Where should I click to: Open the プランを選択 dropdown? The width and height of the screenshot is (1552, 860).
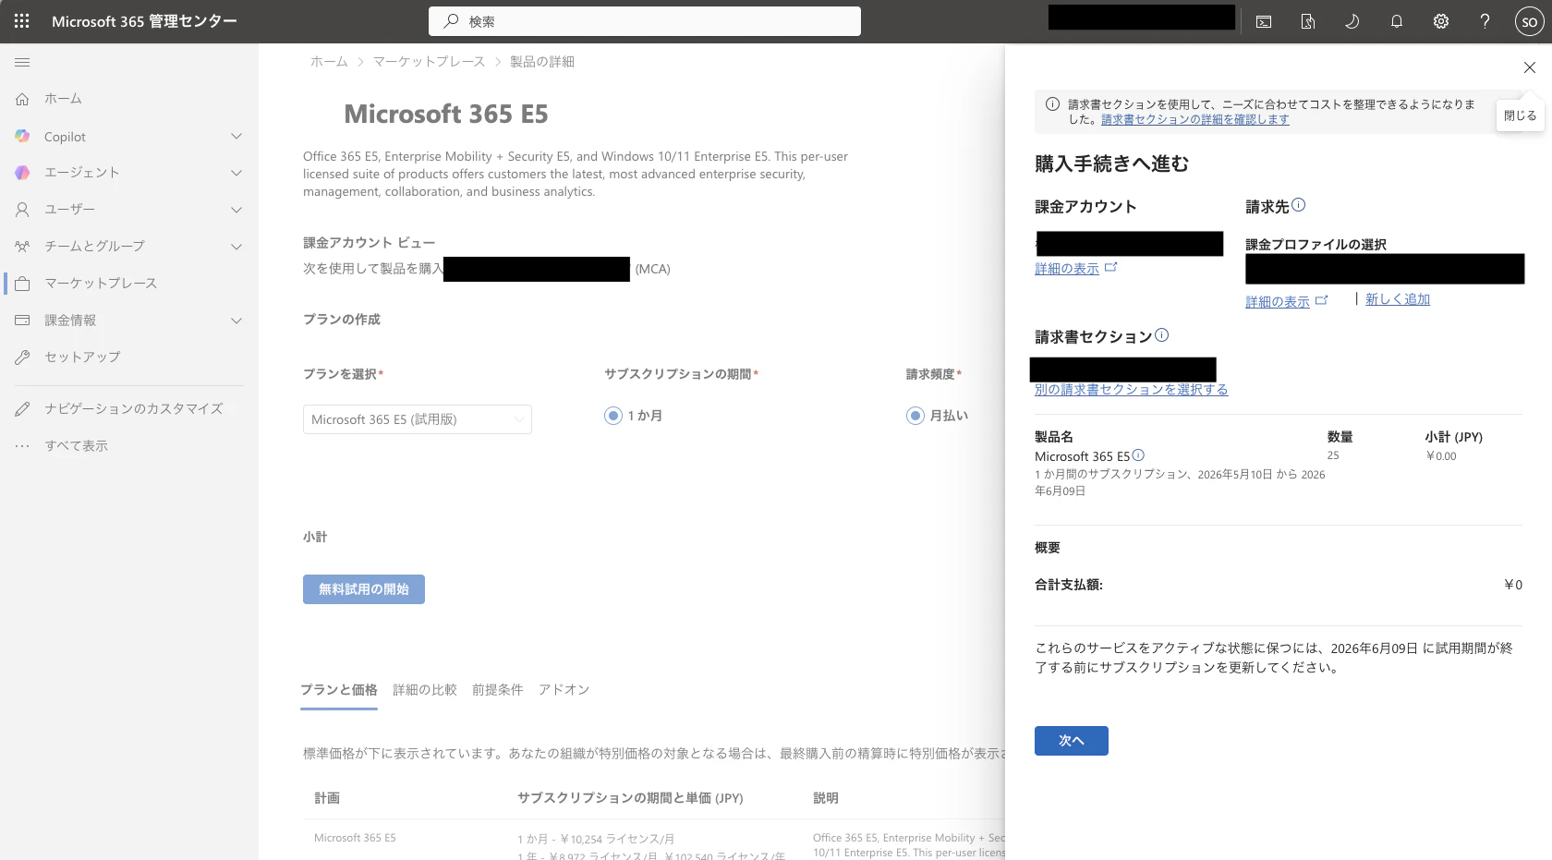point(418,419)
